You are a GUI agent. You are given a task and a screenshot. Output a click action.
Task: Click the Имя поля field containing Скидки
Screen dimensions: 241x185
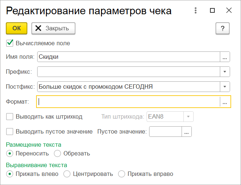(128, 57)
